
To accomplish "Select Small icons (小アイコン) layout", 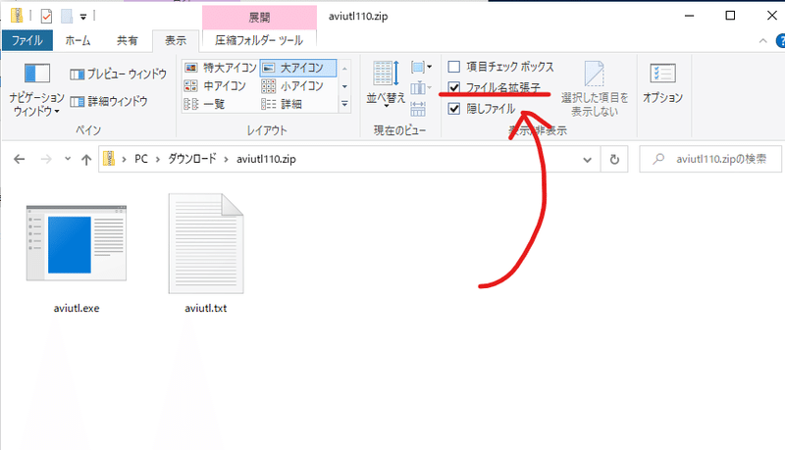I will (x=292, y=86).
